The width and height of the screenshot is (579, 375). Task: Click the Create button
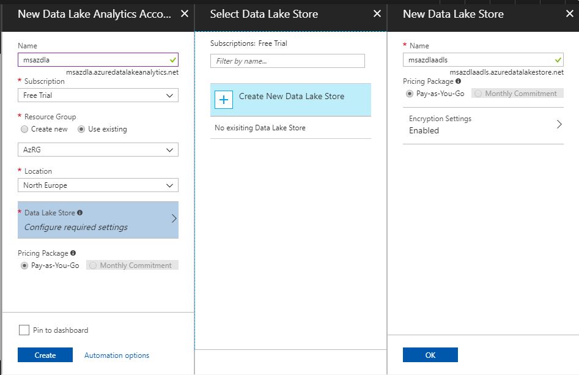coord(45,355)
